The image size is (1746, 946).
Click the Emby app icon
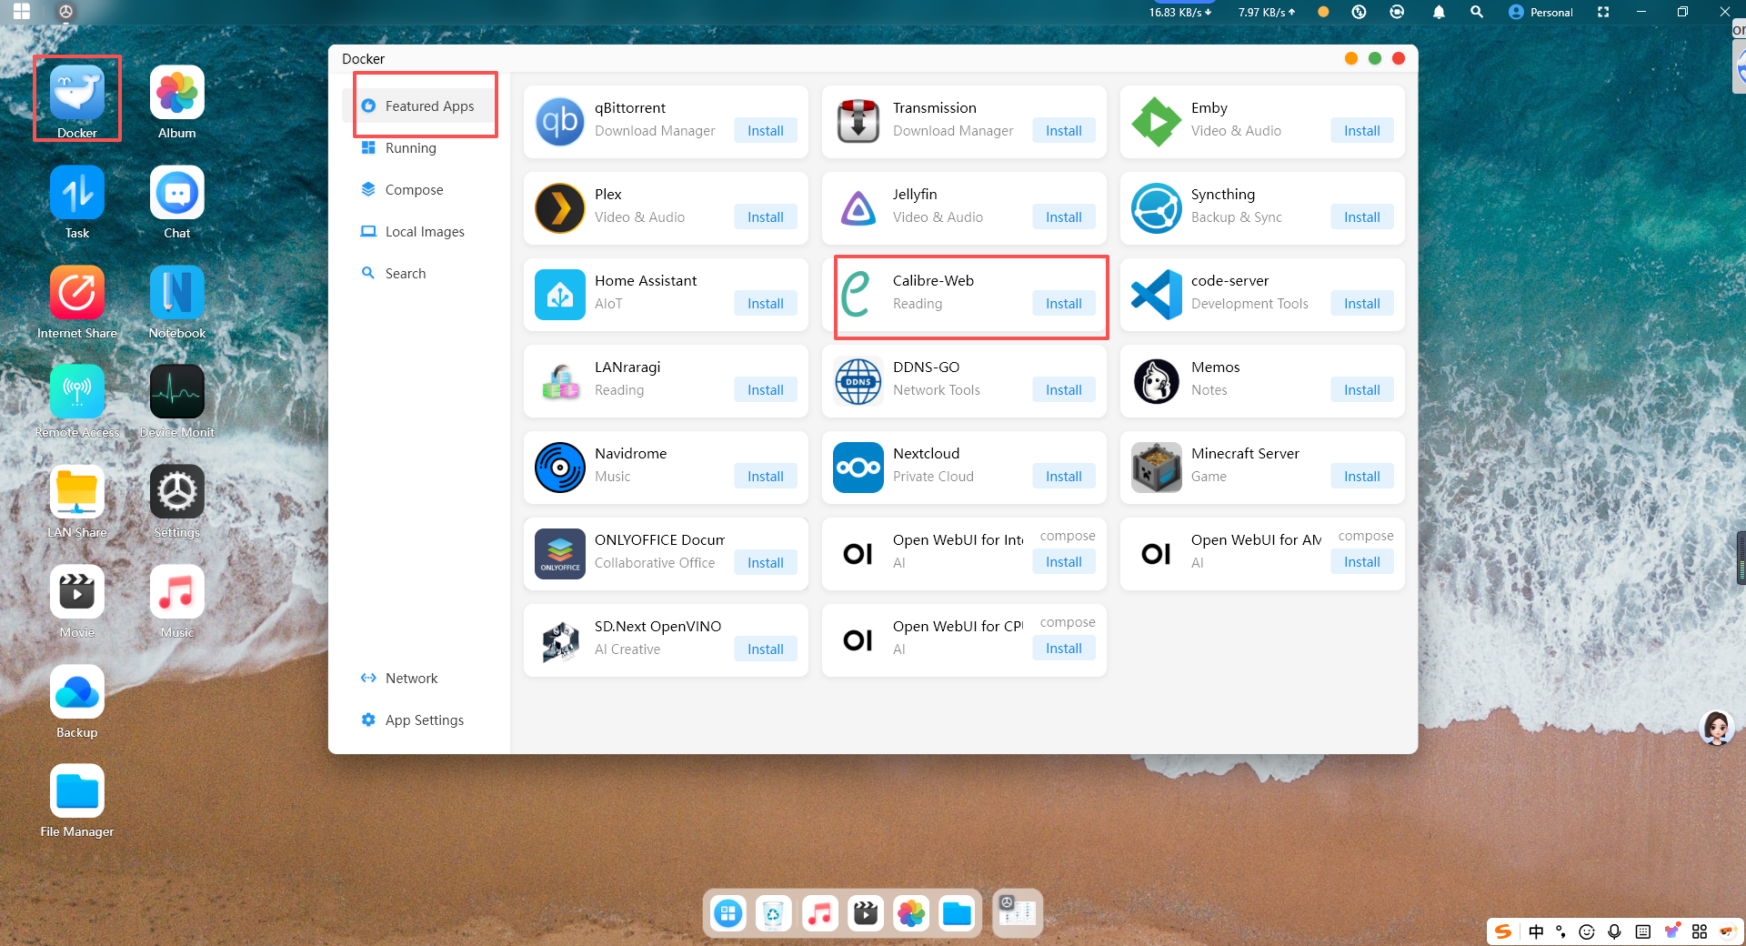[1157, 122]
